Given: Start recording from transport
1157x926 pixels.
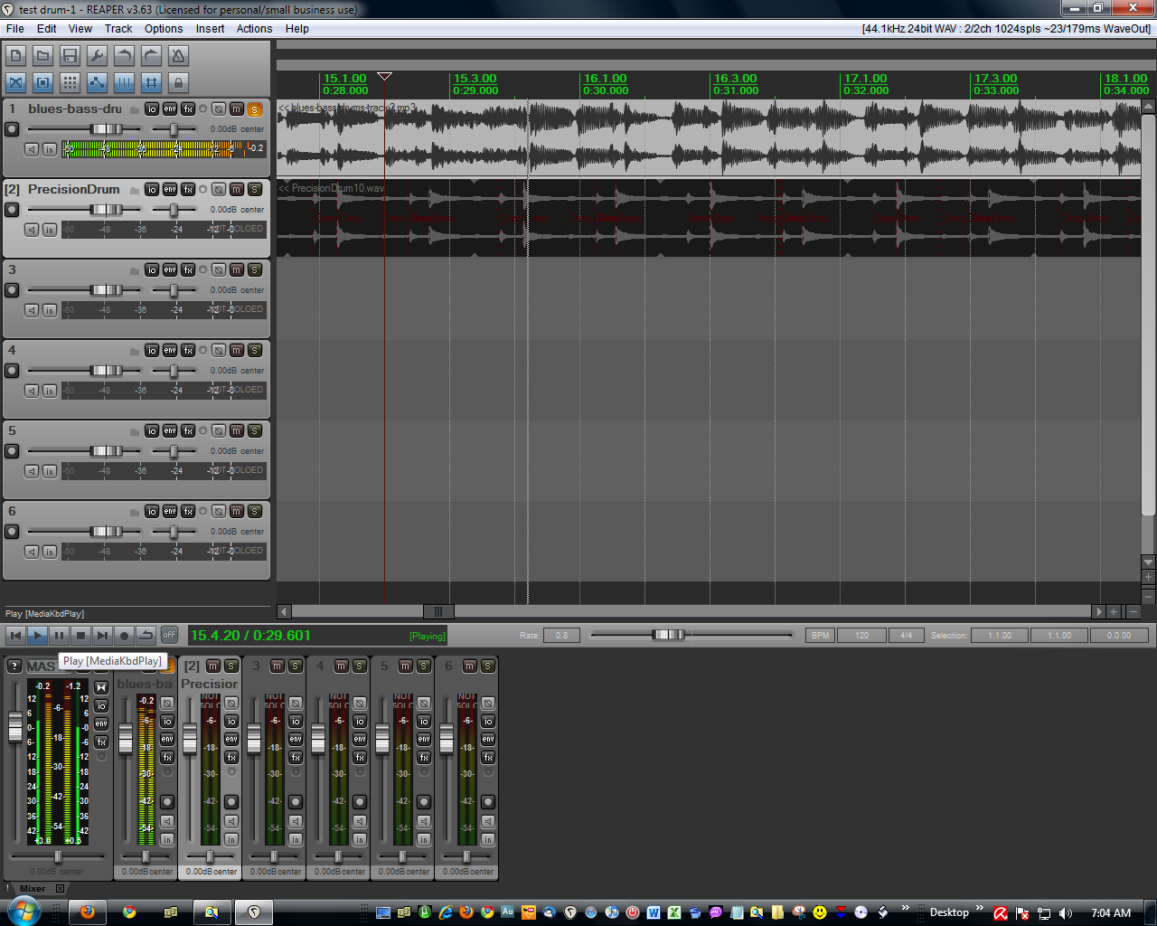Looking at the screenshot, I should [124, 635].
